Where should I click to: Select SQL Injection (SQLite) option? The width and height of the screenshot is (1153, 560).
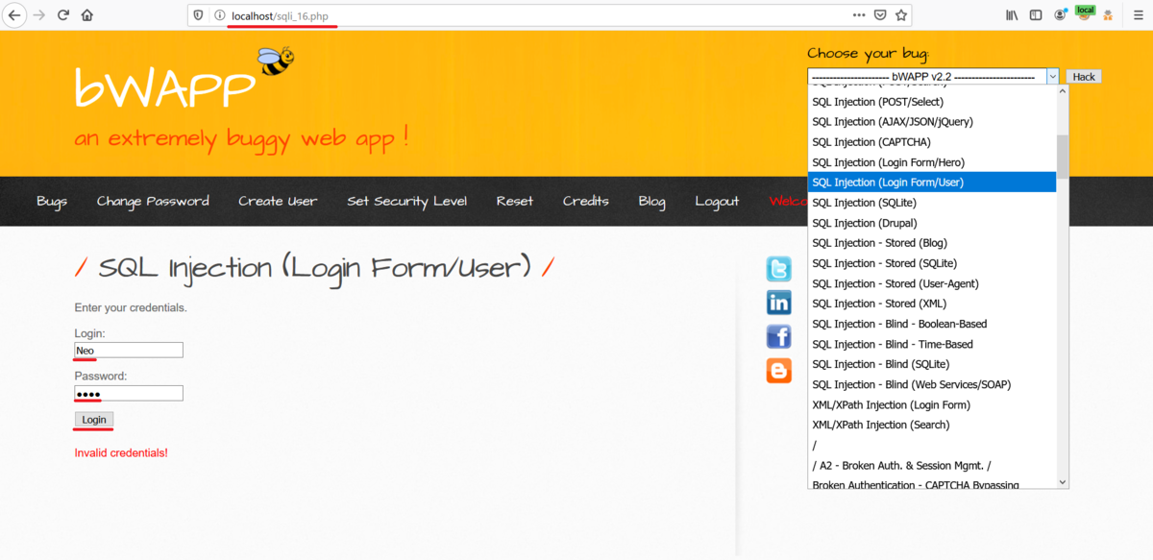tap(932, 203)
